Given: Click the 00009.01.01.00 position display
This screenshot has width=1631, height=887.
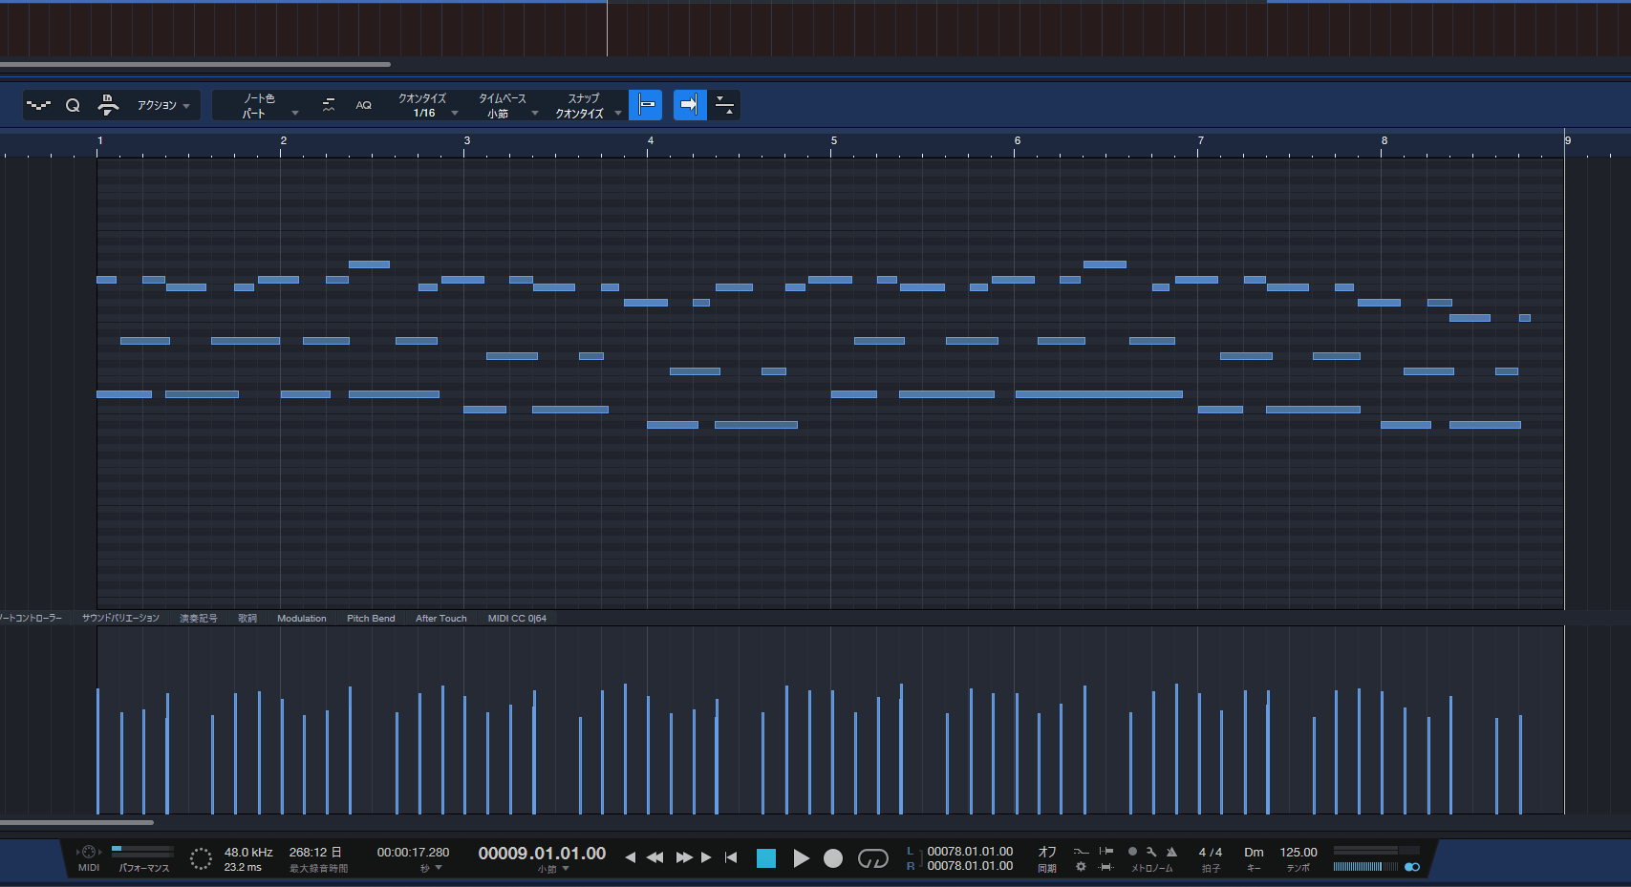Looking at the screenshot, I should click(542, 853).
